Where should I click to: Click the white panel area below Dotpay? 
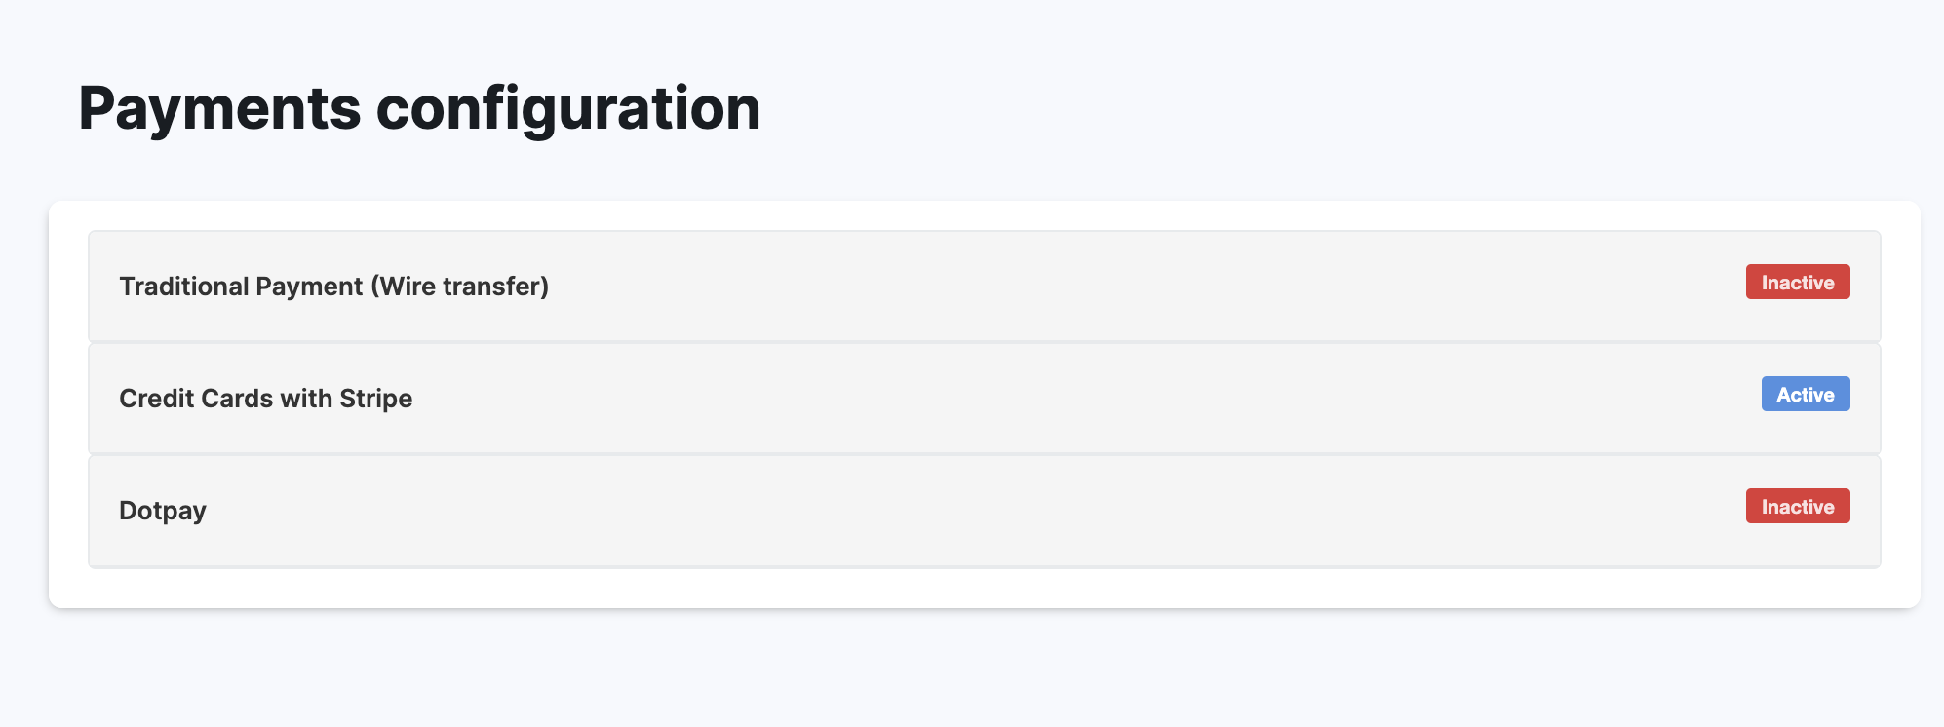(x=975, y=588)
